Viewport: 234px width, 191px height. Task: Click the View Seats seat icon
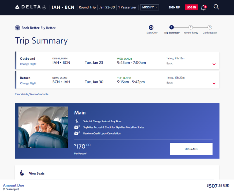pyautogui.click(x=22, y=173)
